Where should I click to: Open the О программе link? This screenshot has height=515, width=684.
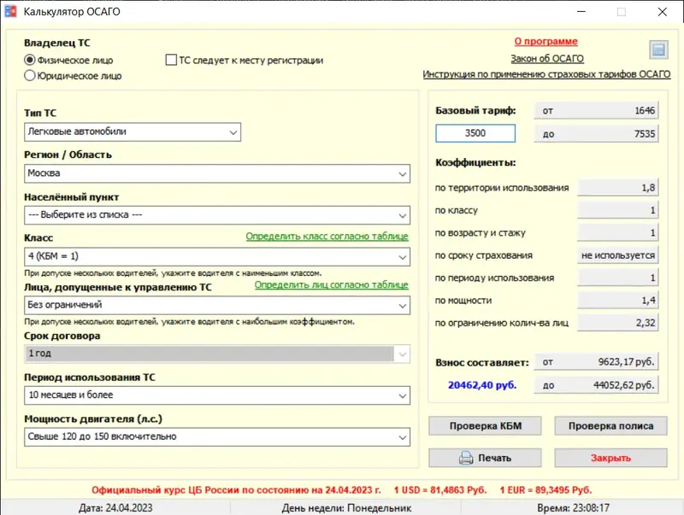[x=545, y=41]
